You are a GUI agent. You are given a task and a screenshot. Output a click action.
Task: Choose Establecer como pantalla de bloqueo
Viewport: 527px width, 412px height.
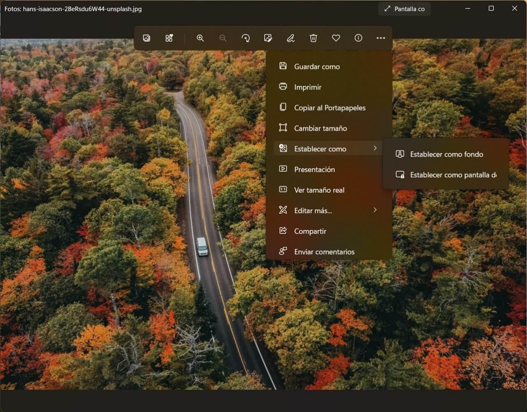(x=452, y=175)
